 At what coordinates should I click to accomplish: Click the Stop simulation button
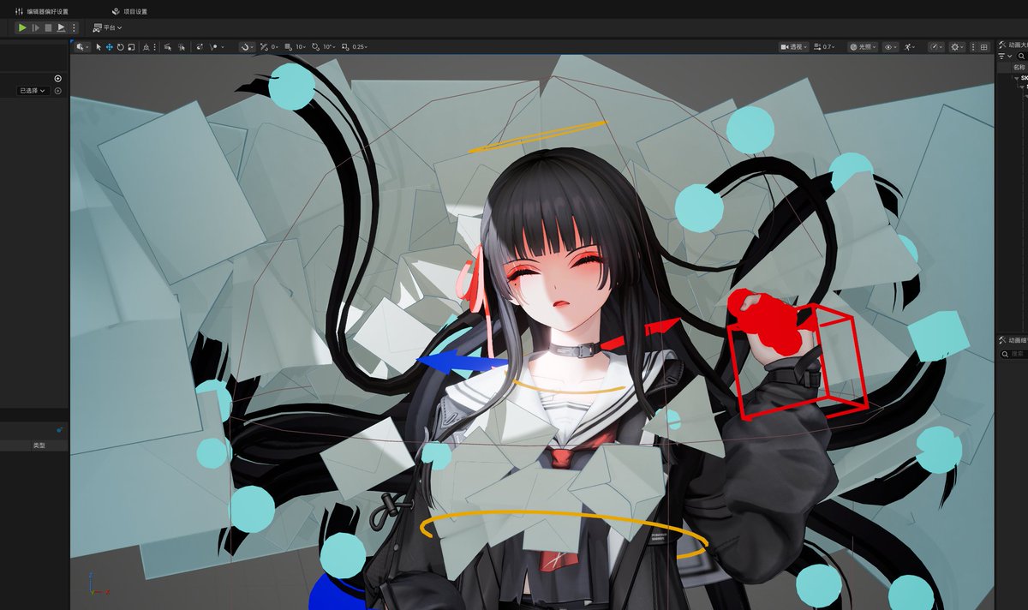point(48,27)
